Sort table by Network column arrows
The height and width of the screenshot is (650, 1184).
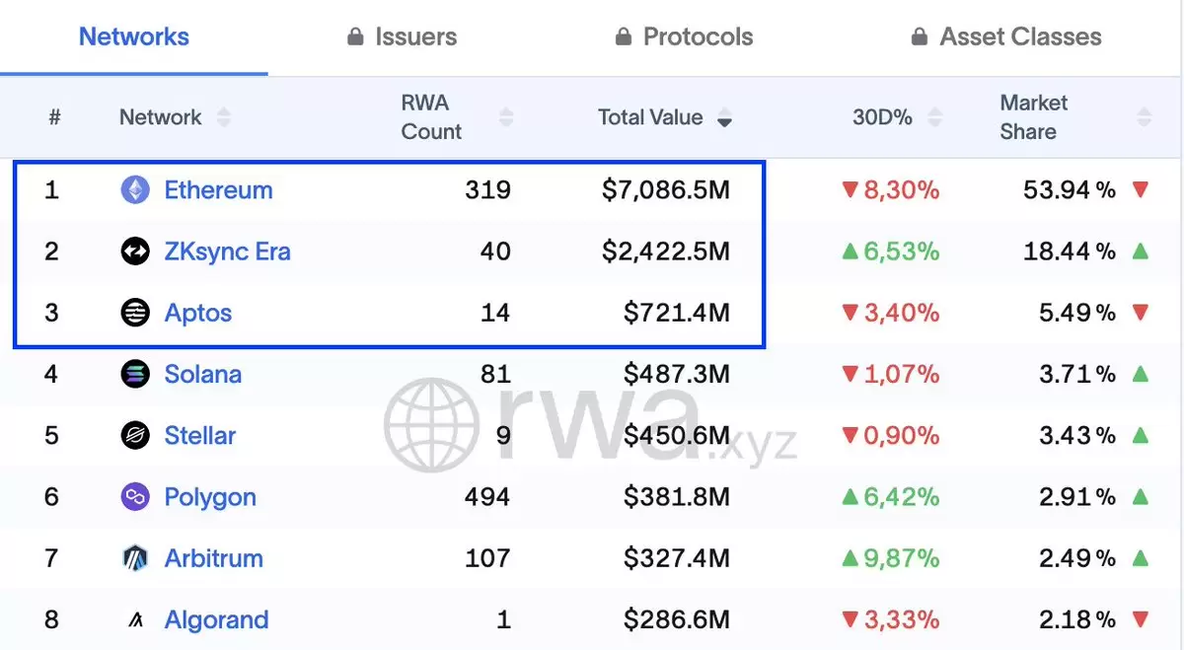pos(224,117)
